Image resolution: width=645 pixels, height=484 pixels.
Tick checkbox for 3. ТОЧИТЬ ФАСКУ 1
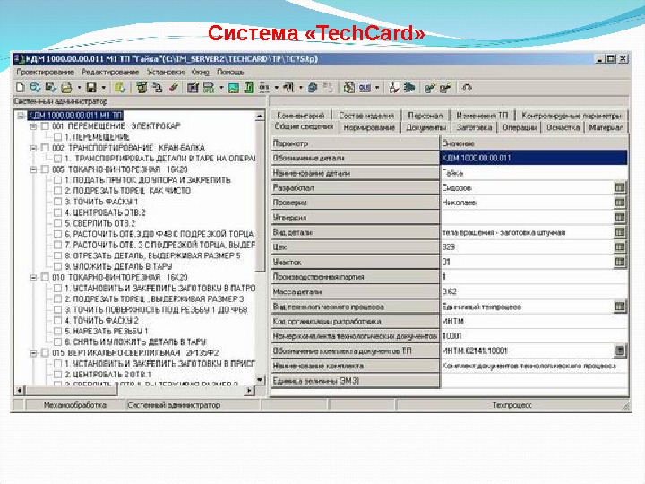coord(58,202)
